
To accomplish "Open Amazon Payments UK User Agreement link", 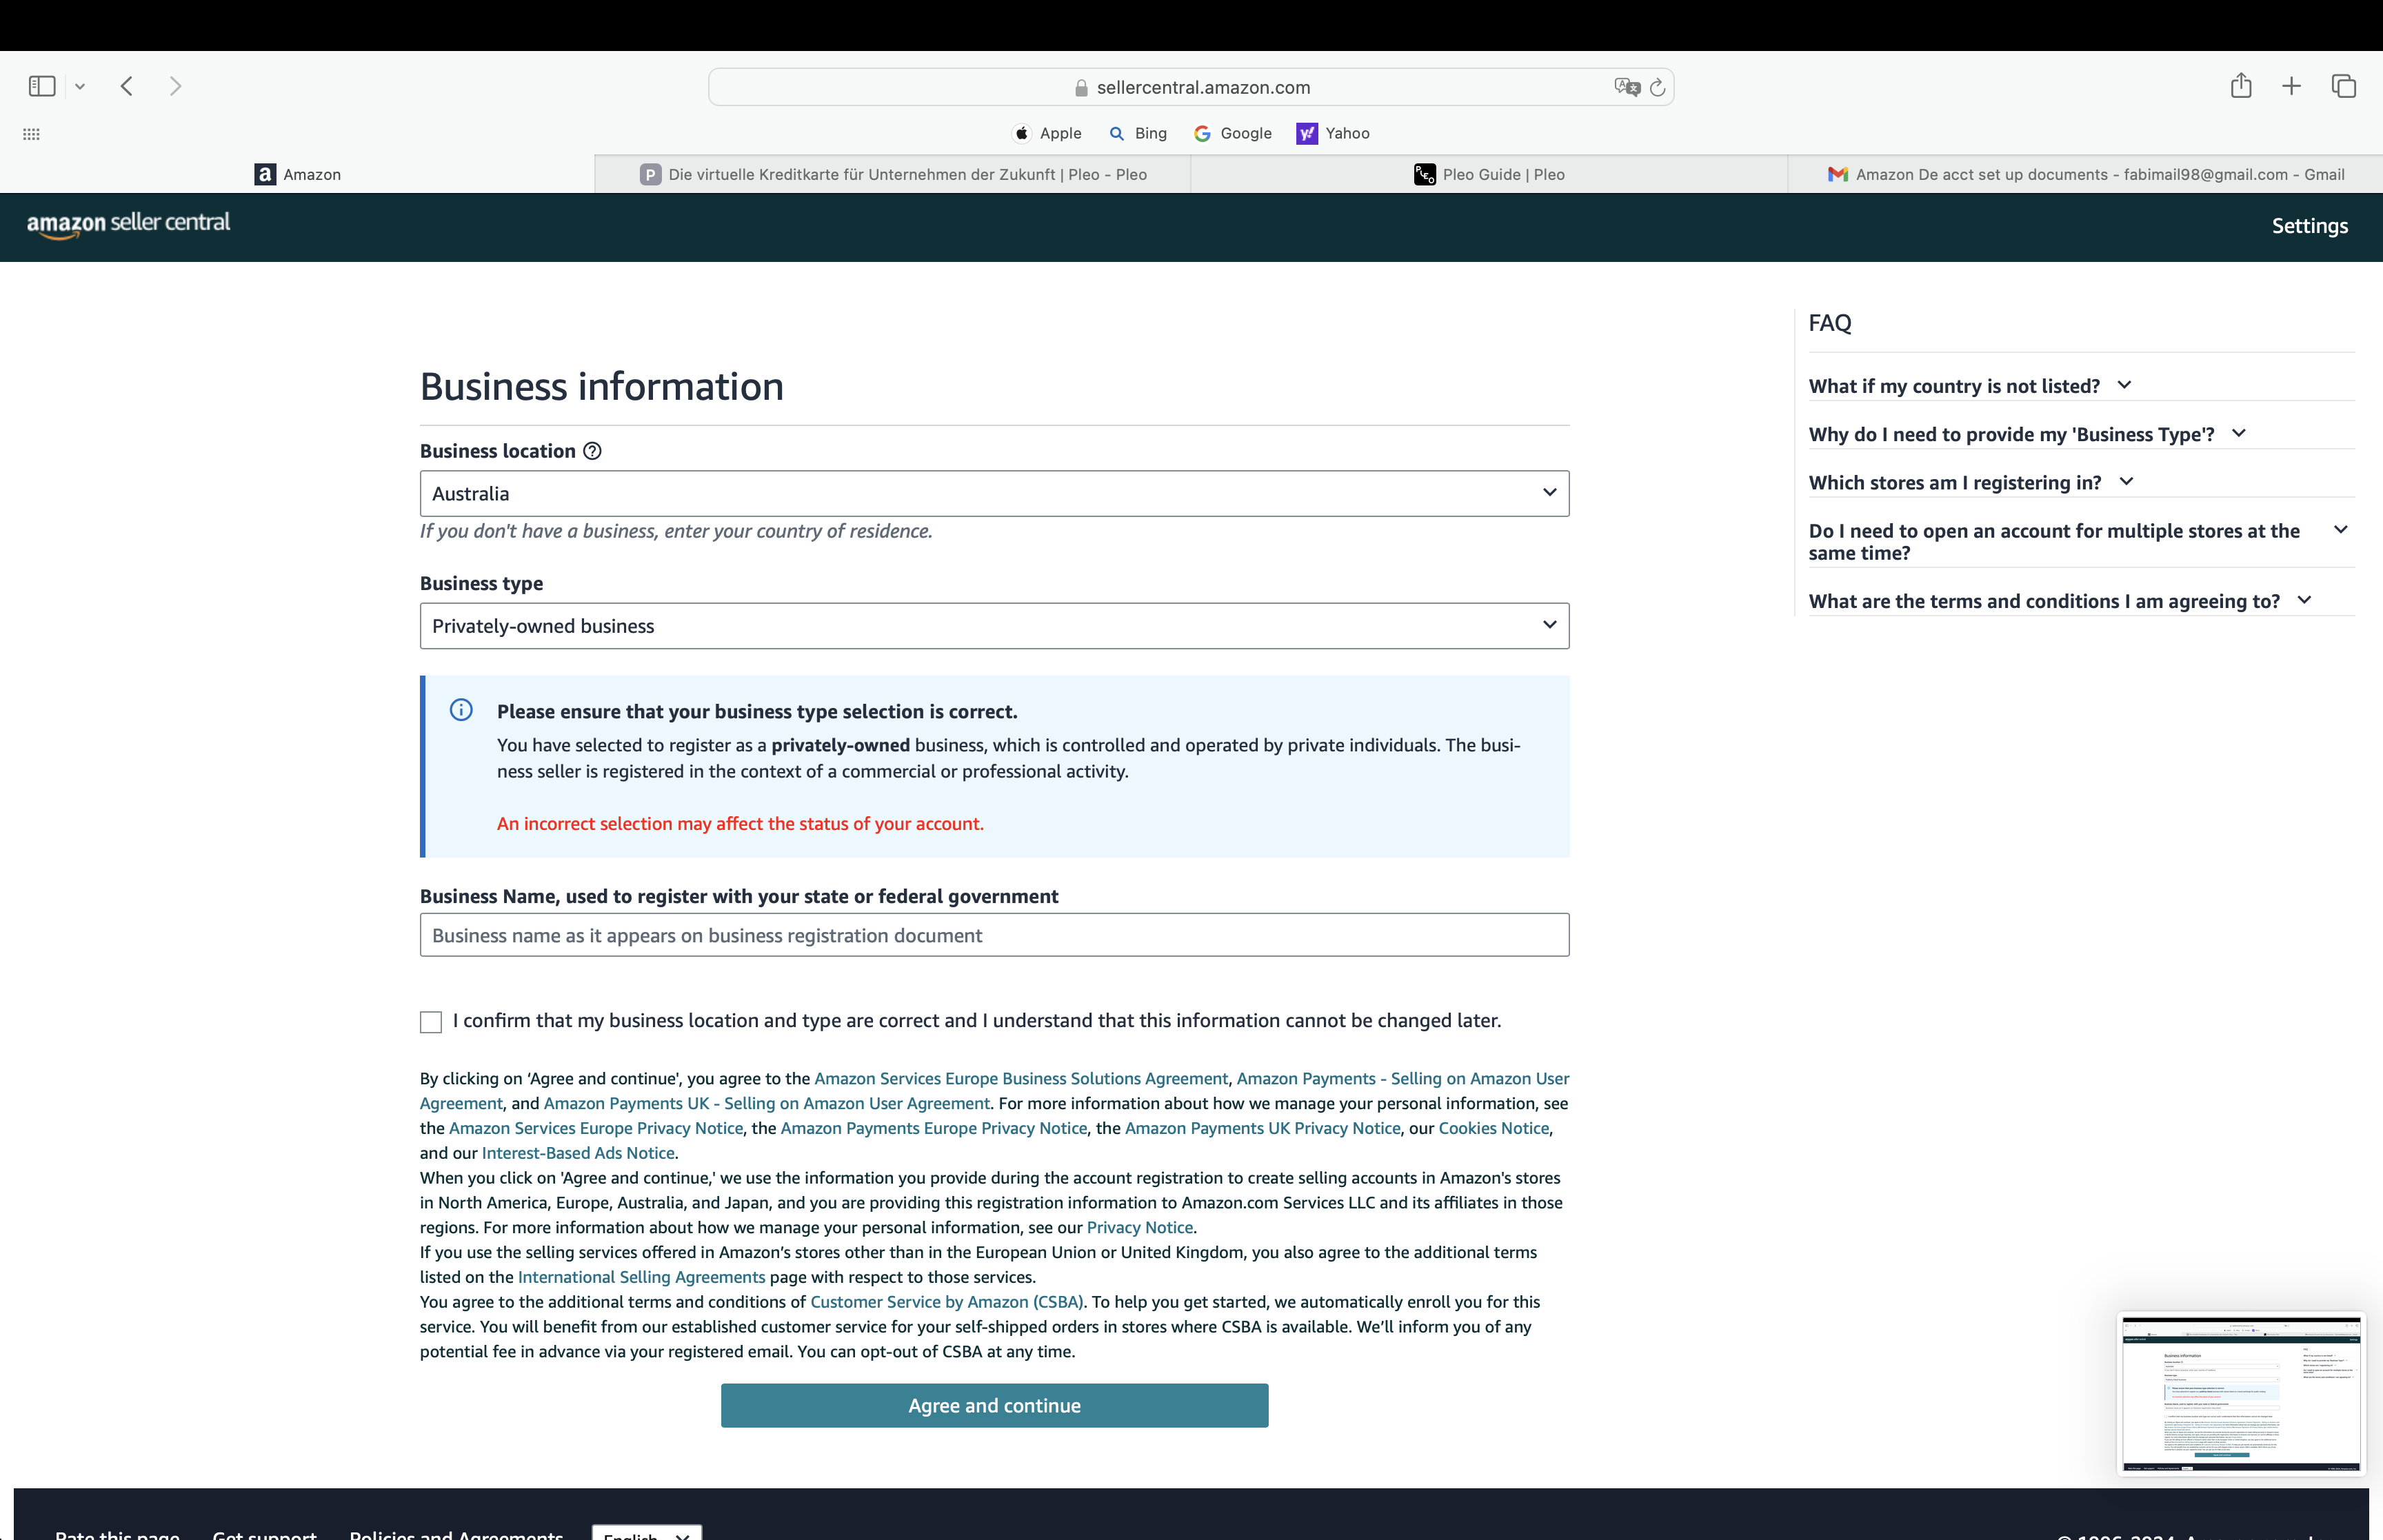I will click(x=767, y=1103).
